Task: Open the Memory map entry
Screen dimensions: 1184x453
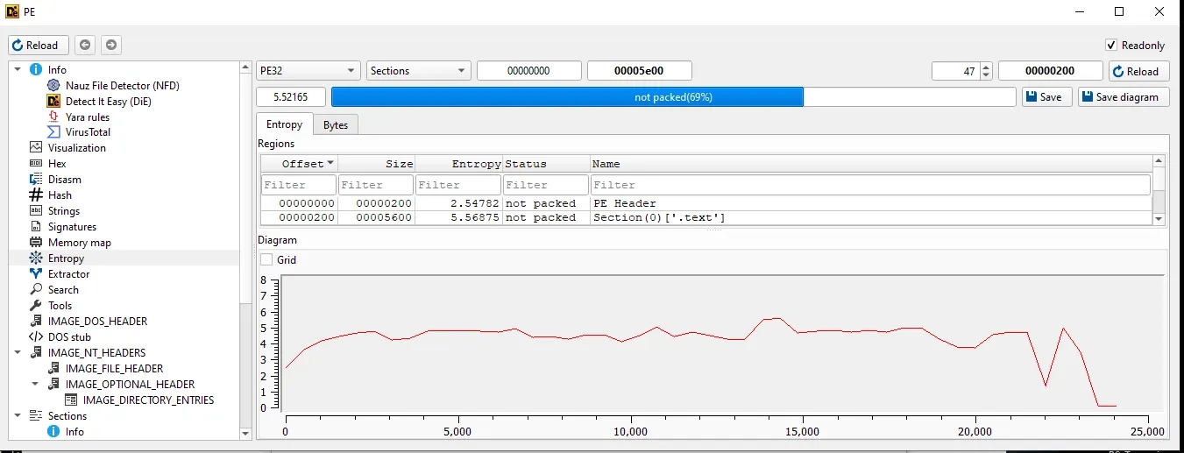Action: click(x=79, y=243)
